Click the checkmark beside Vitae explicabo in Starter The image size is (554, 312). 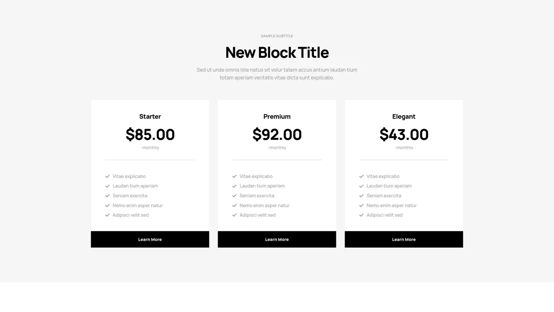point(107,176)
